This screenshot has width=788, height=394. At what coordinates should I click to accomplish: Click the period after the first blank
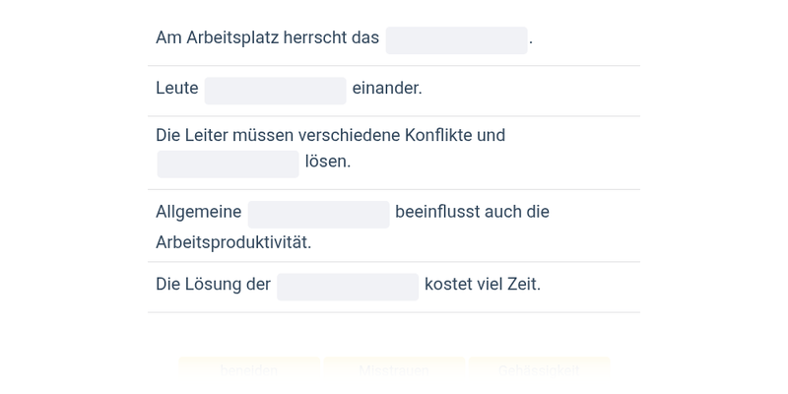click(531, 41)
